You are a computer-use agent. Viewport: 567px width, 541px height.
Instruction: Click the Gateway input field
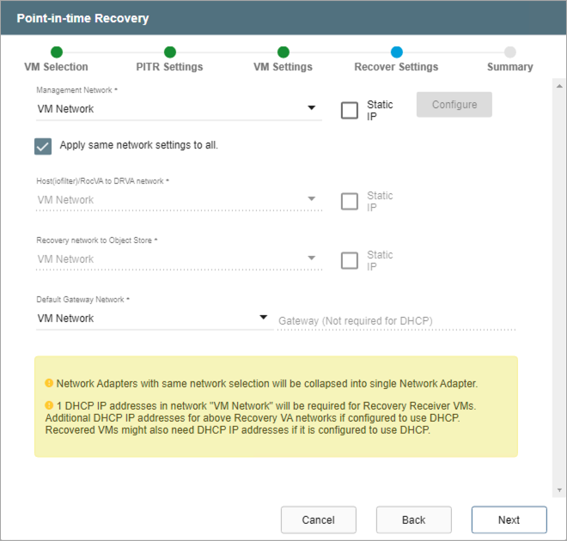point(395,320)
